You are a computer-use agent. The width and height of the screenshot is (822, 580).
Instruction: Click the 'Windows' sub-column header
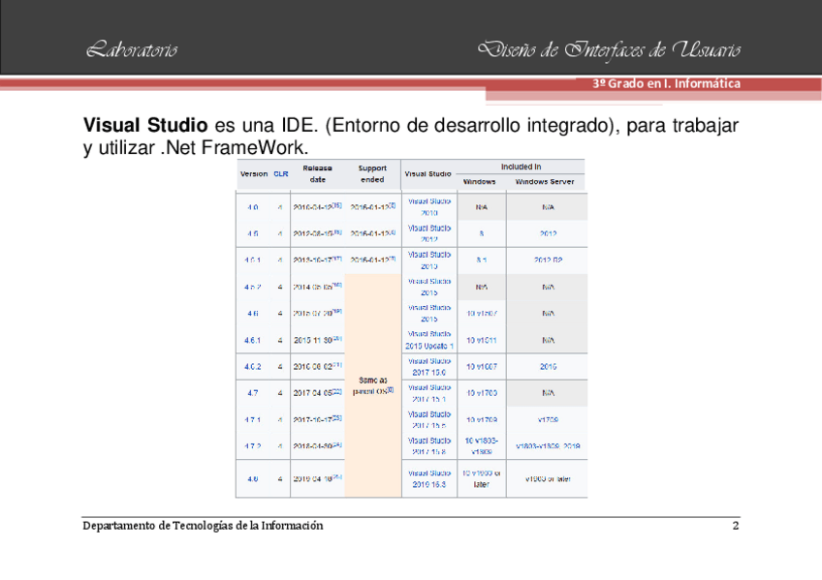tap(479, 182)
